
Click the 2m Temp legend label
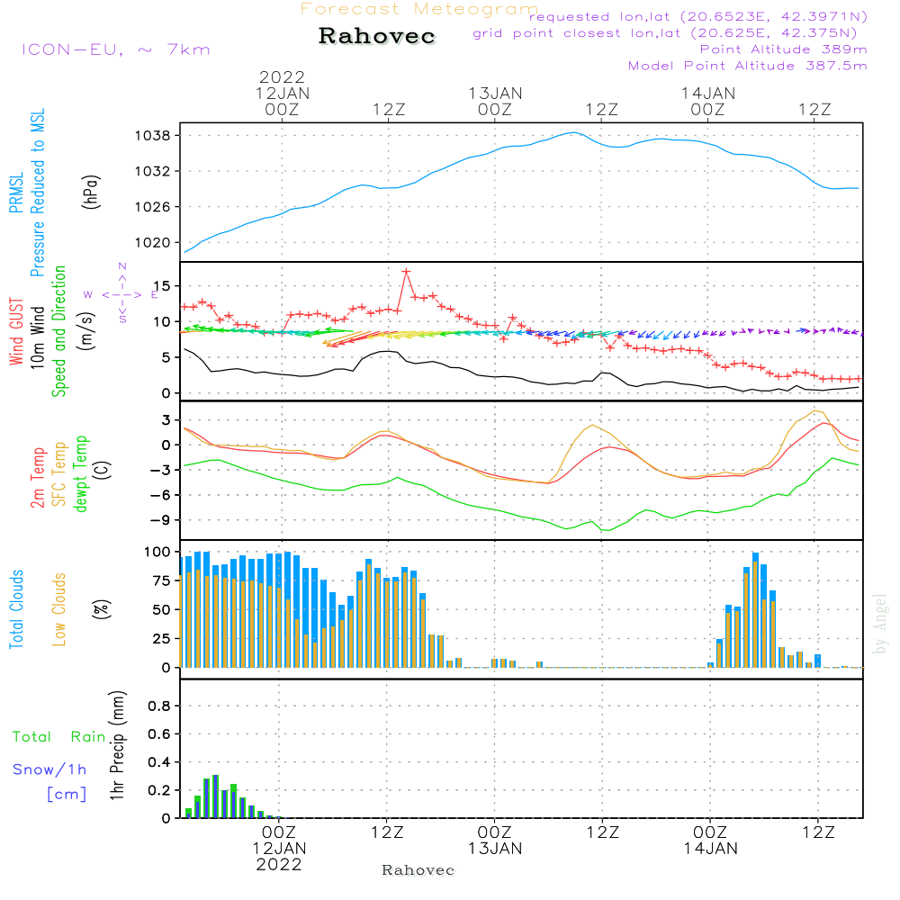click(x=37, y=478)
